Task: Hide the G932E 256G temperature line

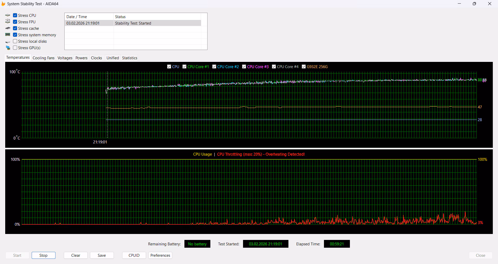Action: 304,67
